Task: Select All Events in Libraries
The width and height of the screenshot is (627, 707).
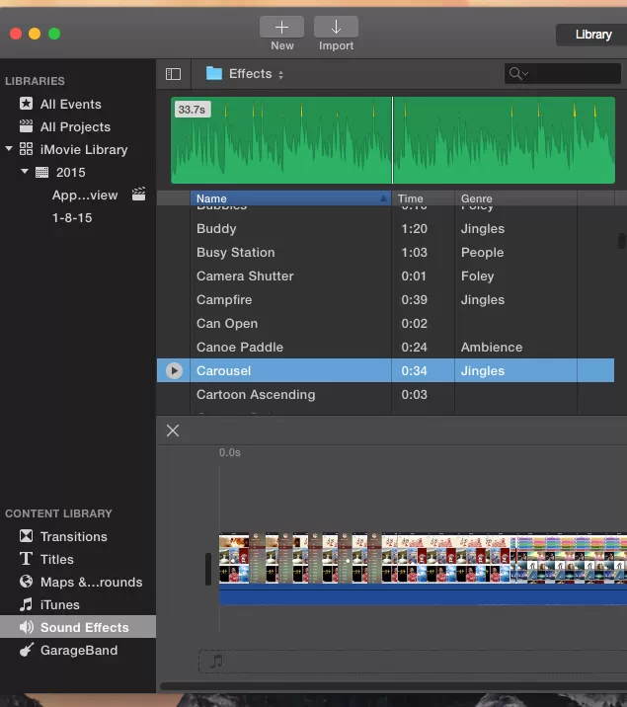Action: (x=71, y=104)
